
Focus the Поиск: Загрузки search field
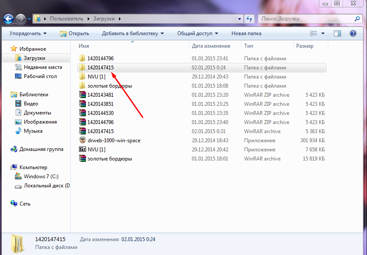[307, 19]
